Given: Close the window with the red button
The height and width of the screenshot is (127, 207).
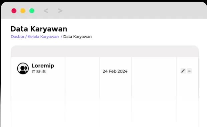Looking at the screenshot, I should [x=14, y=11].
